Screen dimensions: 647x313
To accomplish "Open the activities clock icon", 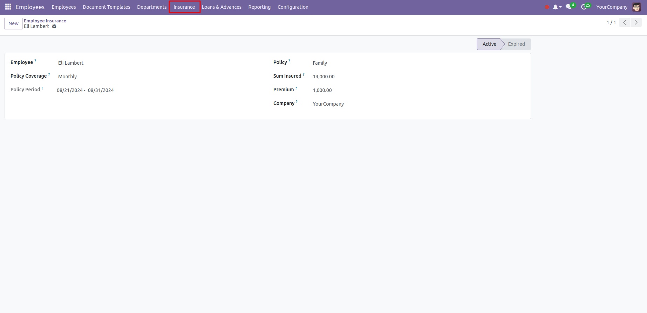I will (584, 7).
